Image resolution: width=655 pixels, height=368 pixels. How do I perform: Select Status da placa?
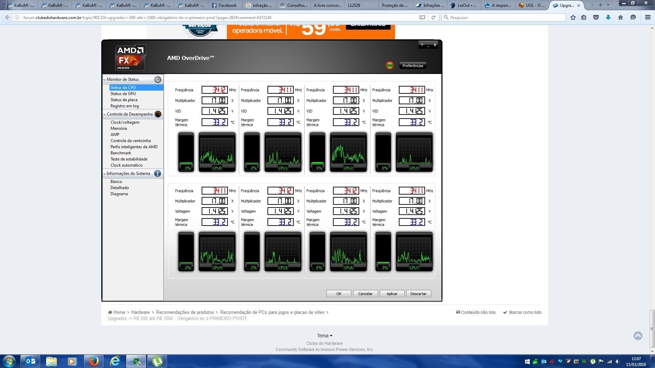point(124,100)
